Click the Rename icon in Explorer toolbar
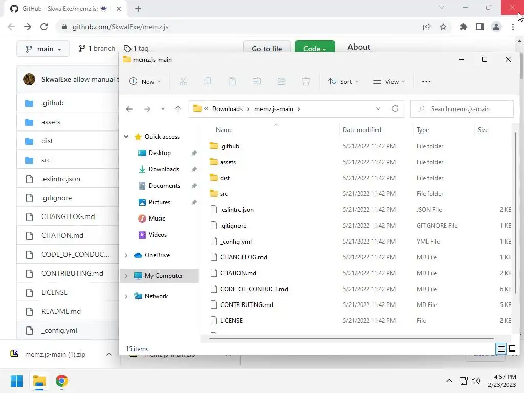 (x=257, y=81)
